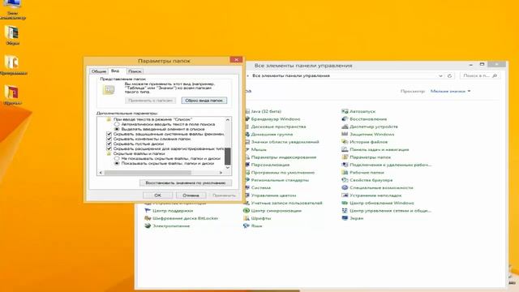Image resolution: width=519 pixels, height=292 pixels.
Task: Open Программы по умолчанию
Action: 279,173
